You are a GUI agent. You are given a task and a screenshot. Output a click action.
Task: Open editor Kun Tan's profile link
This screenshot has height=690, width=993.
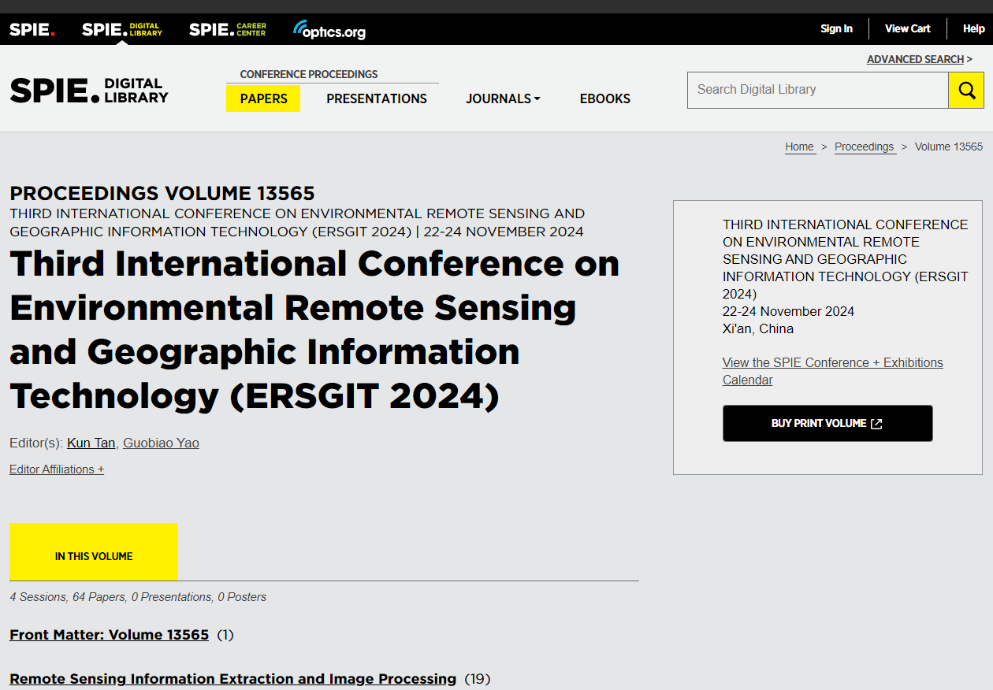91,443
